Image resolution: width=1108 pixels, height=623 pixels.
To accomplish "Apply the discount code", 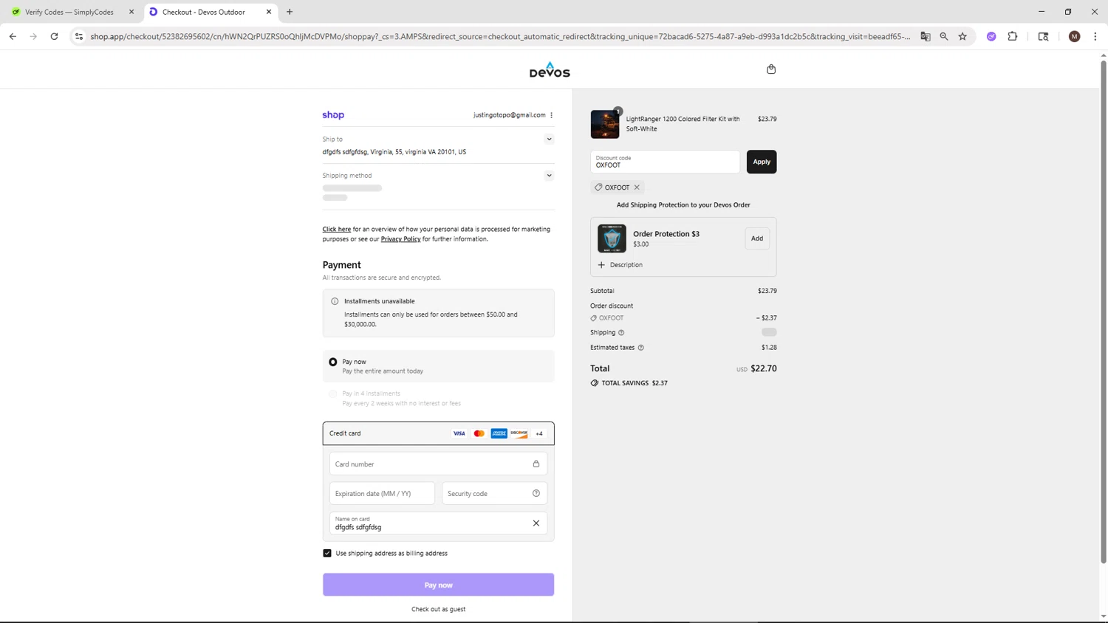I will coord(762,162).
